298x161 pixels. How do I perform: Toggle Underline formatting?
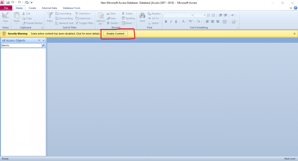[x=176, y=22]
